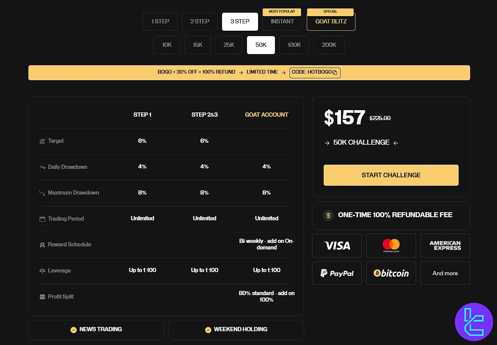Select the GOAT BLITZ special tab
This screenshot has width=497, height=345.
click(x=331, y=22)
